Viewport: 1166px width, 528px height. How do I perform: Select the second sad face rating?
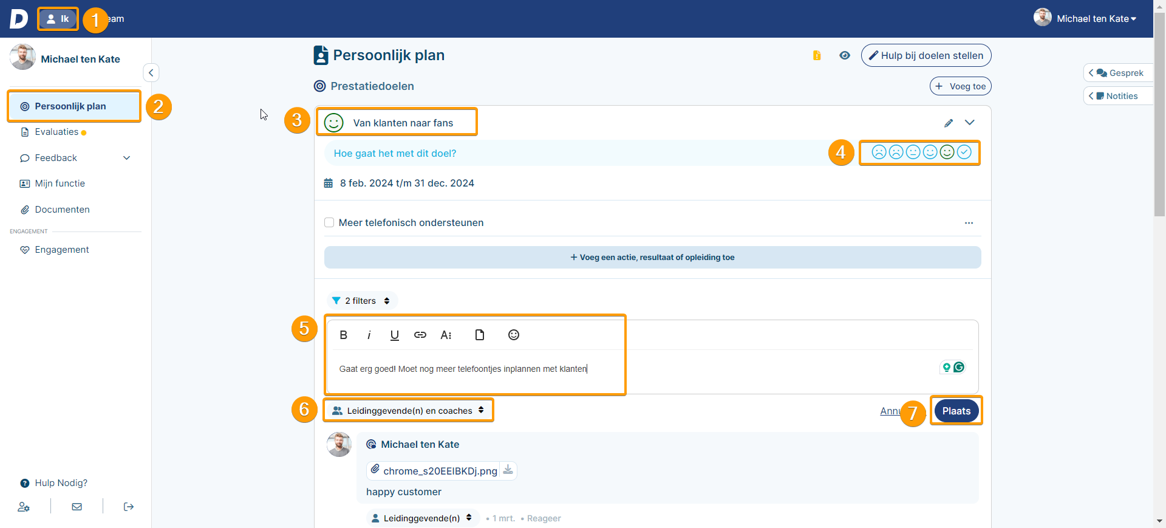896,152
